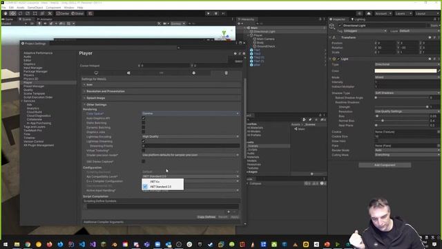The height and width of the screenshot is (249, 442).
Task: Select the Rotate tool in Unity toolbar
Action: pos(20,13)
